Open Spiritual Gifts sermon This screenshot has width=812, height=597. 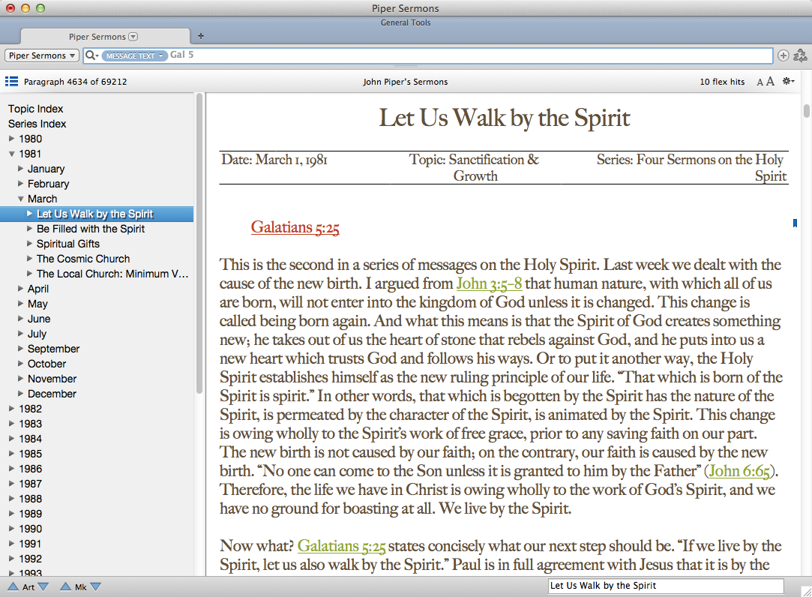pos(67,244)
